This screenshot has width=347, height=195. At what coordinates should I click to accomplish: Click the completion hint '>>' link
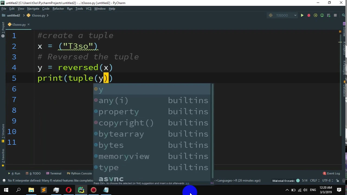pyautogui.click(x=187, y=183)
